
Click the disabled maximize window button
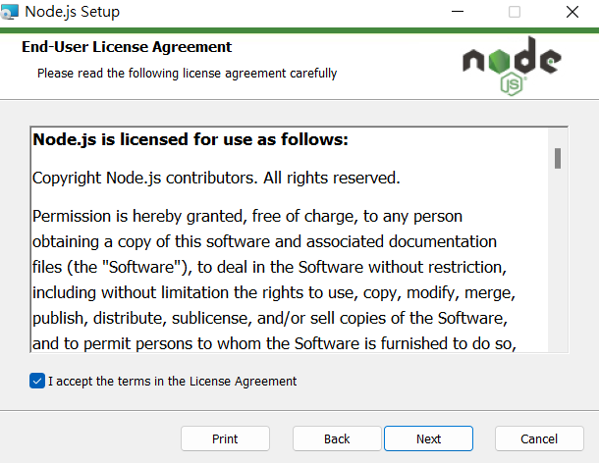[515, 13]
